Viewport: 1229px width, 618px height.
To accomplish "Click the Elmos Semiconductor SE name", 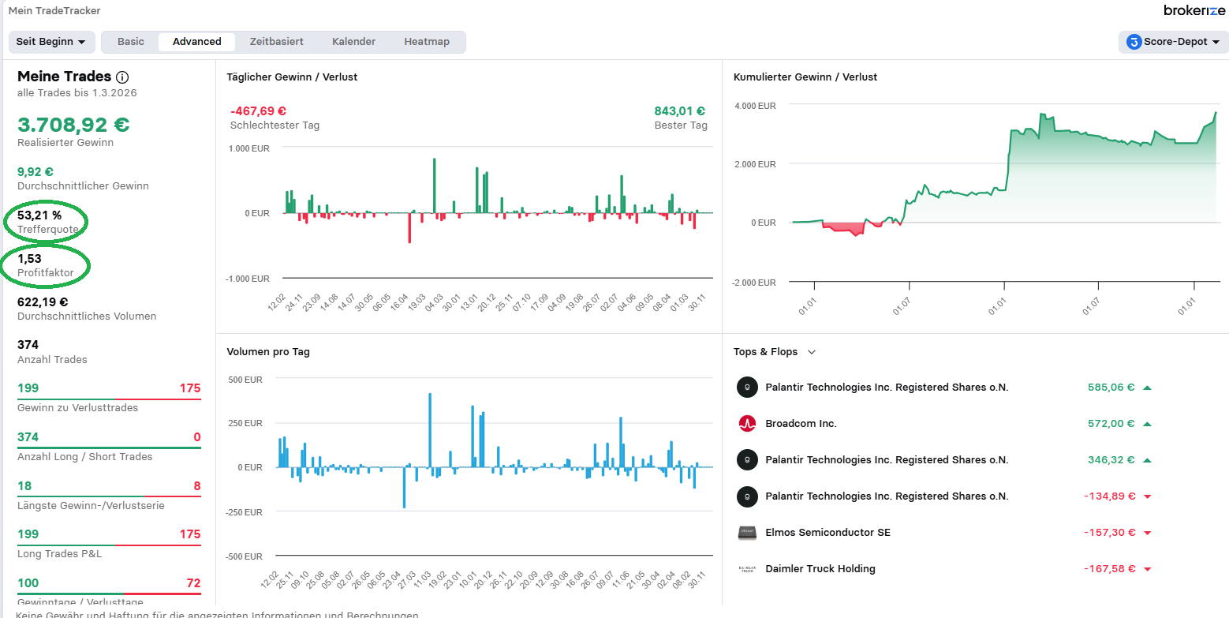I will (x=827, y=533).
